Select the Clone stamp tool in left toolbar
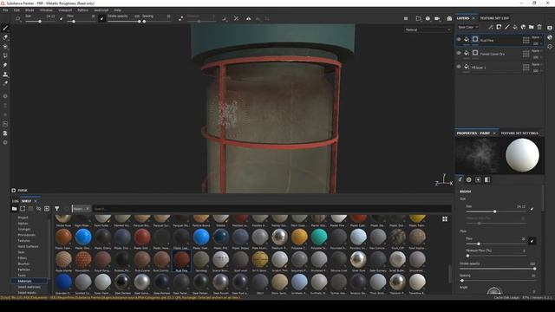 point(5,75)
